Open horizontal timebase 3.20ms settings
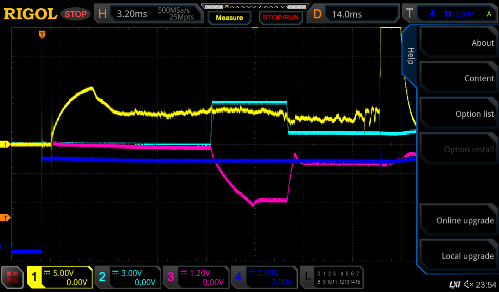 coord(148,14)
